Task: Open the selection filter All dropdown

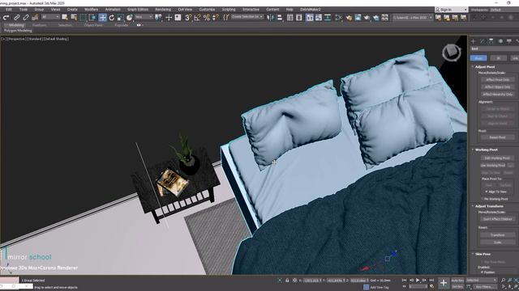Action: click(50, 17)
